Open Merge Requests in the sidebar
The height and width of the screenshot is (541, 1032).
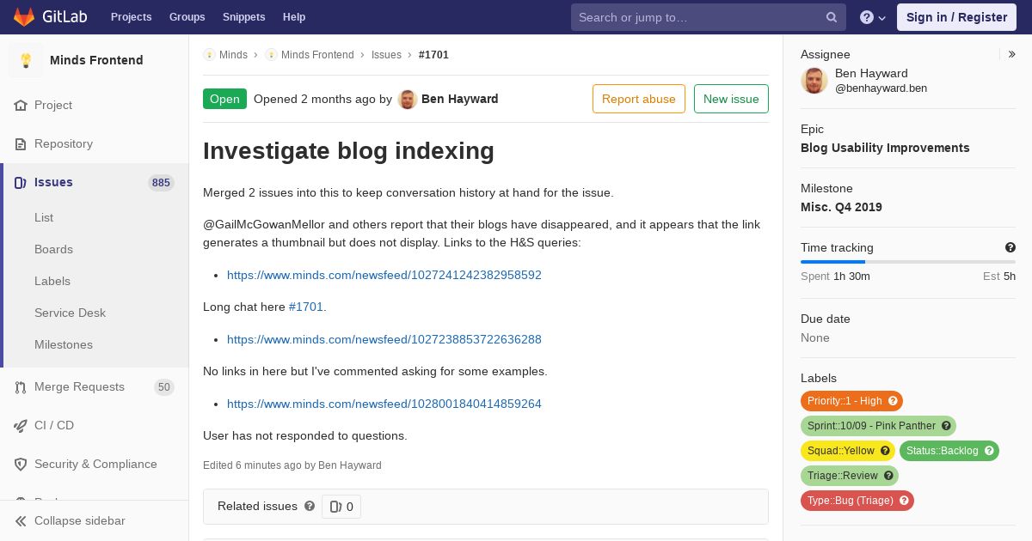[x=79, y=387]
